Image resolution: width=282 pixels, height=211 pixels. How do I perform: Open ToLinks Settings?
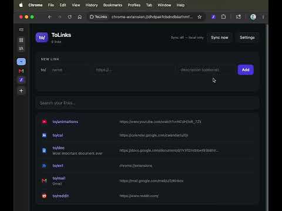(247, 38)
